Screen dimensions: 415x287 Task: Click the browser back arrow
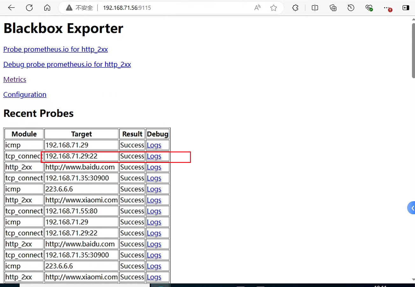click(11, 8)
